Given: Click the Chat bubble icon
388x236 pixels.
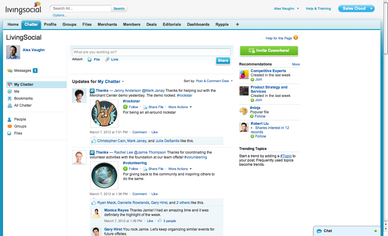Looking at the screenshot, I should click(319, 231).
